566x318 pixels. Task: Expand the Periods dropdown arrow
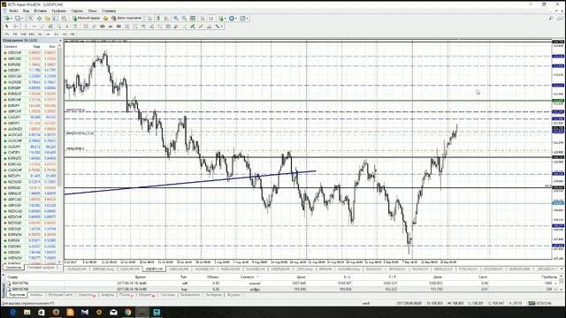[236, 18]
